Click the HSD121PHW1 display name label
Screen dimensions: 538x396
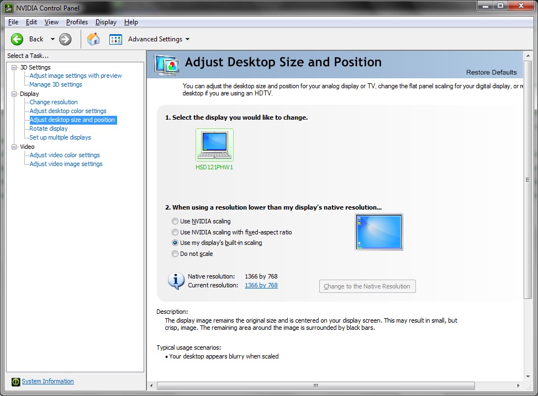[x=214, y=168]
